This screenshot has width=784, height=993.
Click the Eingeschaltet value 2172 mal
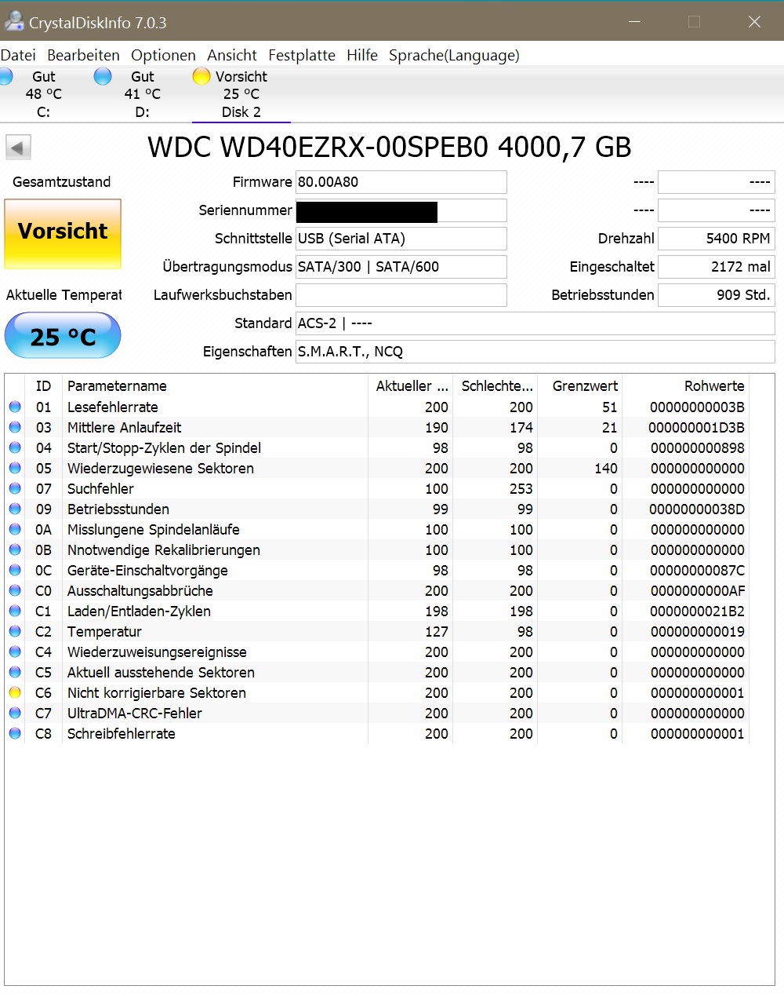tap(717, 267)
